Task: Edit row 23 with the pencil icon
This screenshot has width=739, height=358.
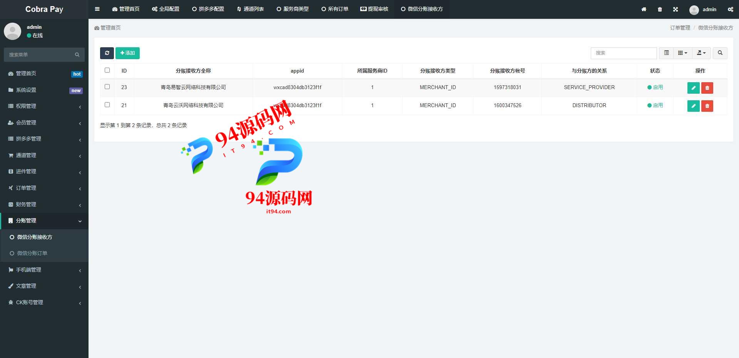Action: pyautogui.click(x=693, y=88)
